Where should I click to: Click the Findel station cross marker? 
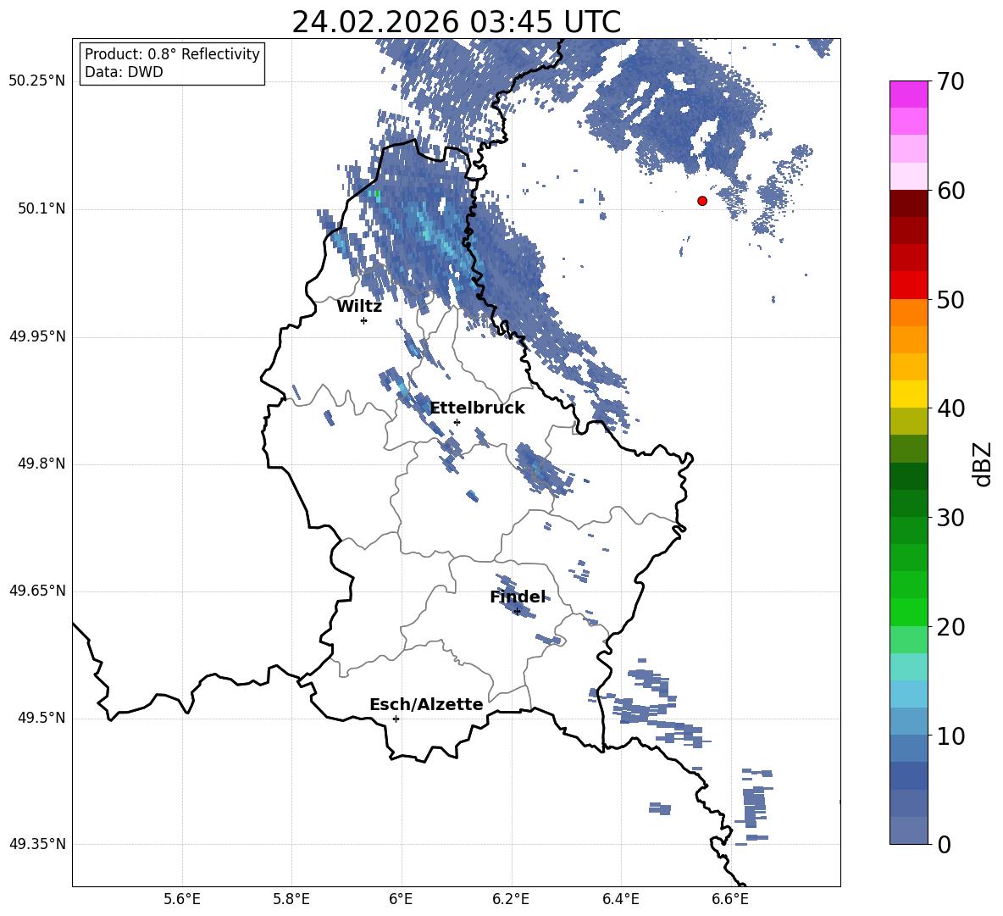[x=517, y=612]
